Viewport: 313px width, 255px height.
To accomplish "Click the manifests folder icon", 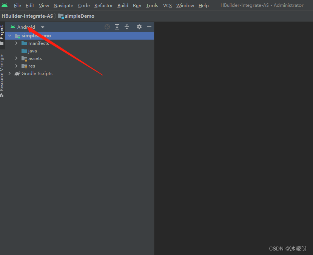I will click(24, 43).
